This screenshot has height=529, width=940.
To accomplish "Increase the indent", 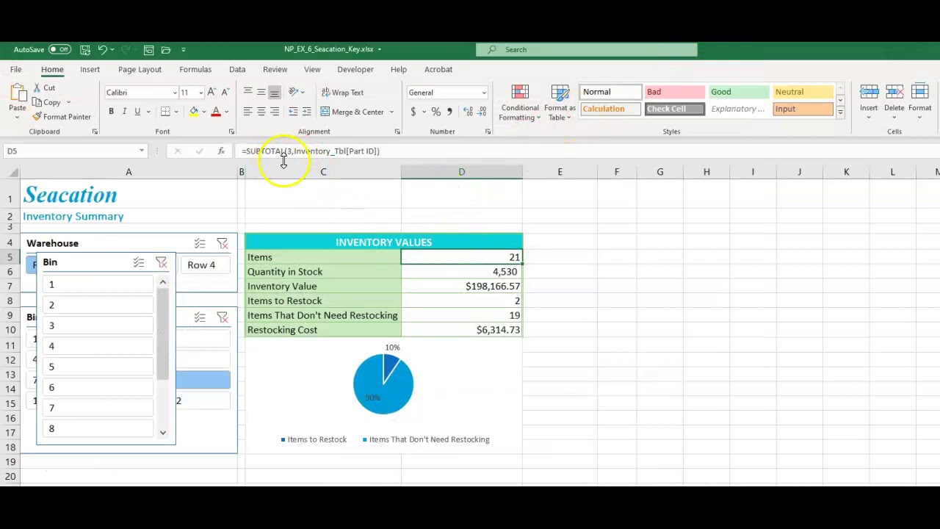I will coord(306,112).
